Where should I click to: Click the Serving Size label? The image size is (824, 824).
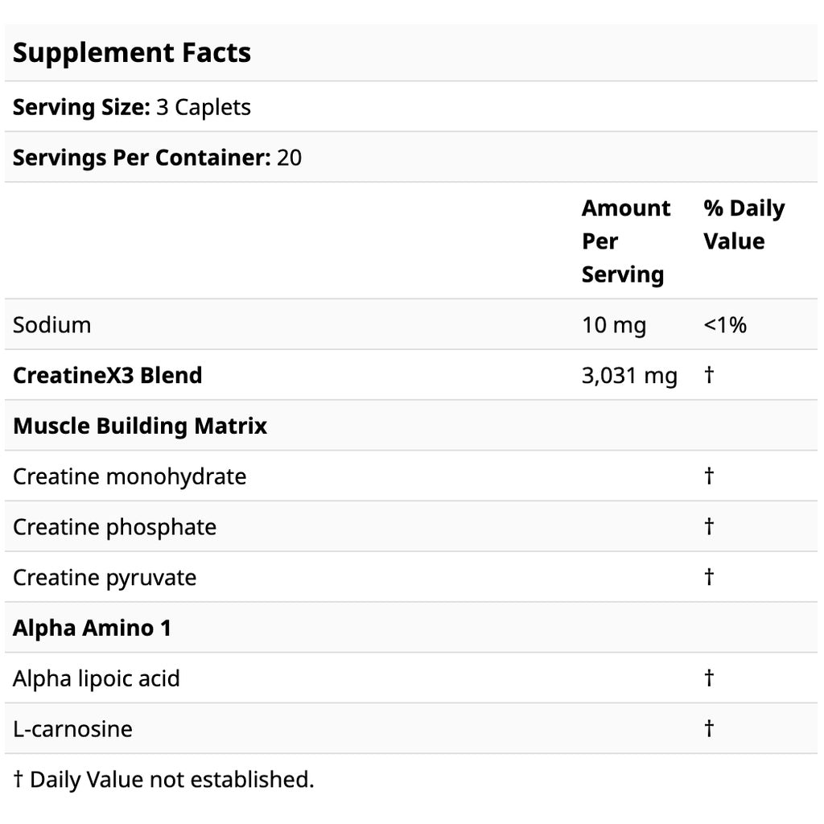(x=81, y=107)
